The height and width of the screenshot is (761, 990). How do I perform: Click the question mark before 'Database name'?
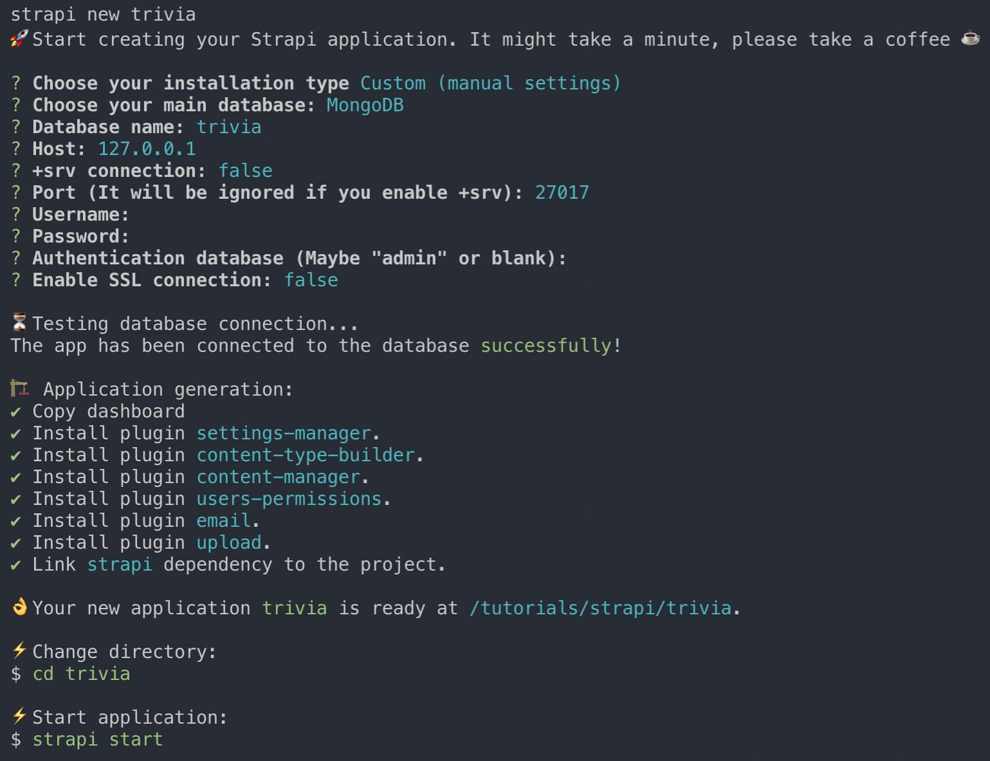pos(16,127)
